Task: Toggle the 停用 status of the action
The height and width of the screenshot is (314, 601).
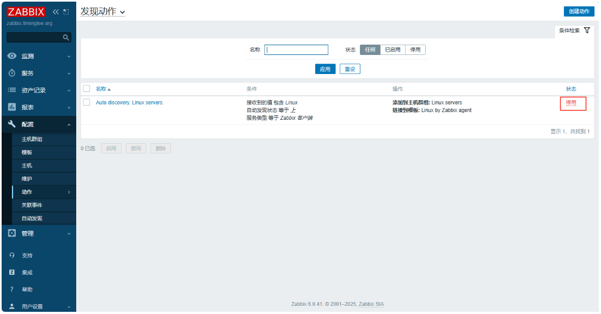Action: [x=571, y=103]
